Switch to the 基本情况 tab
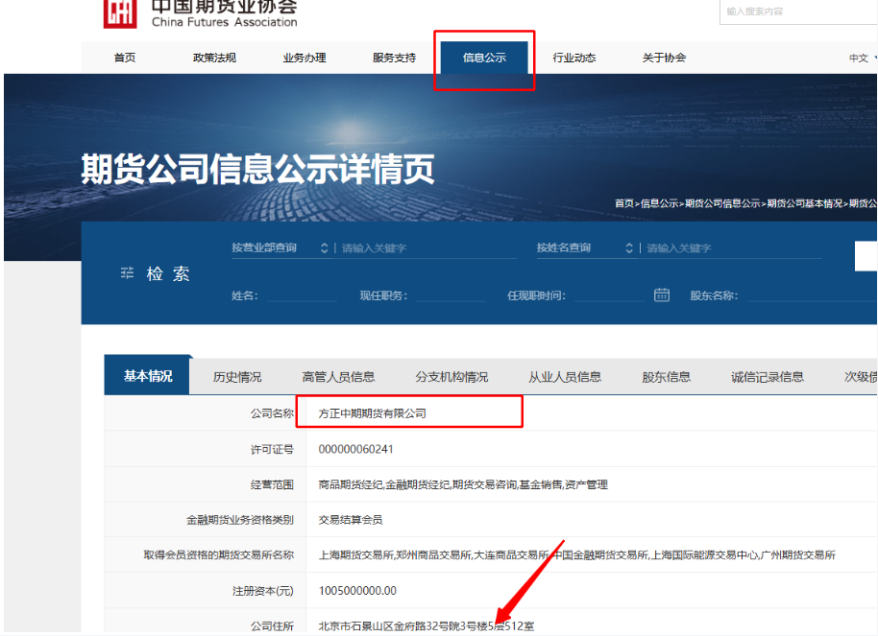Viewport: 878px width, 636px height. (x=147, y=375)
